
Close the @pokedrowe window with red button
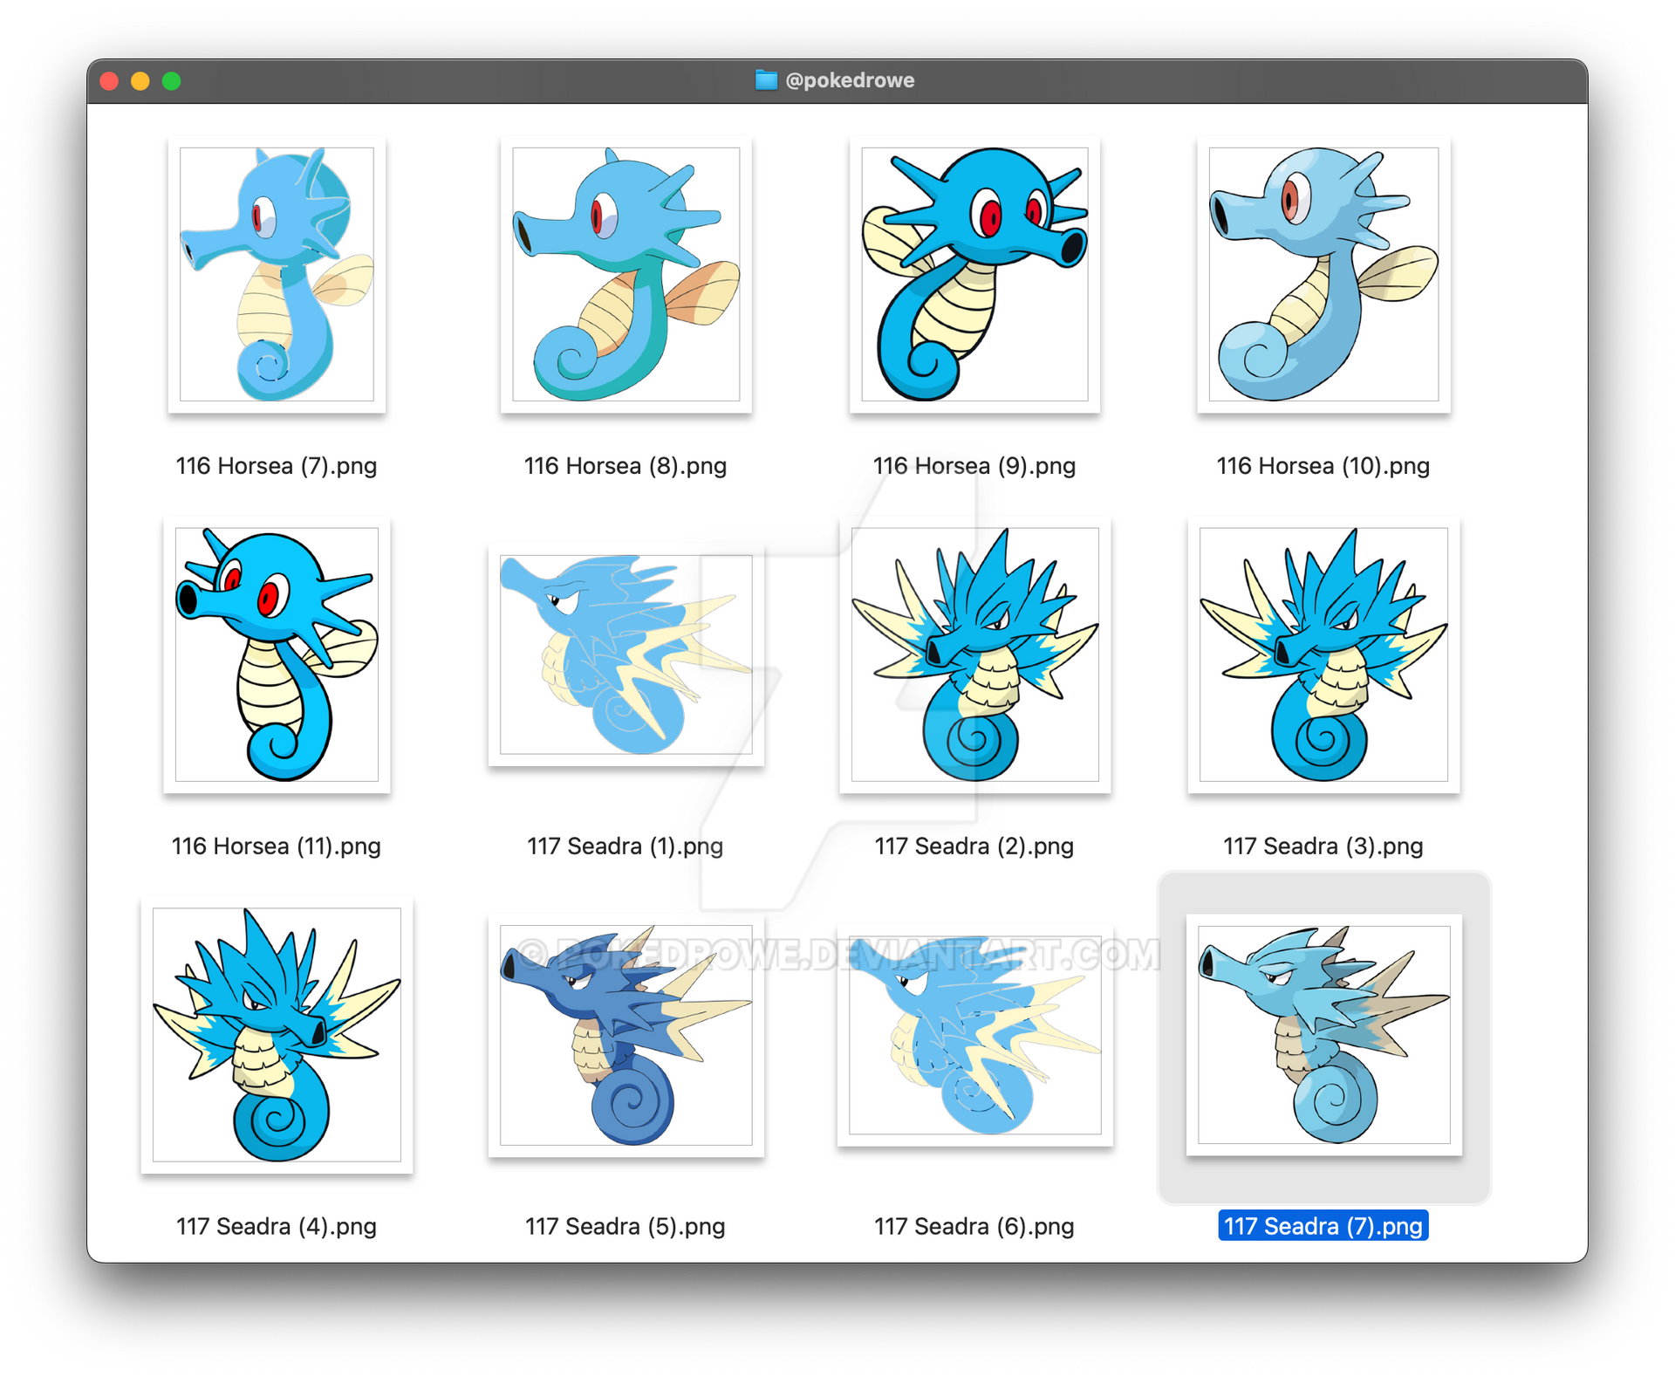[x=109, y=81]
